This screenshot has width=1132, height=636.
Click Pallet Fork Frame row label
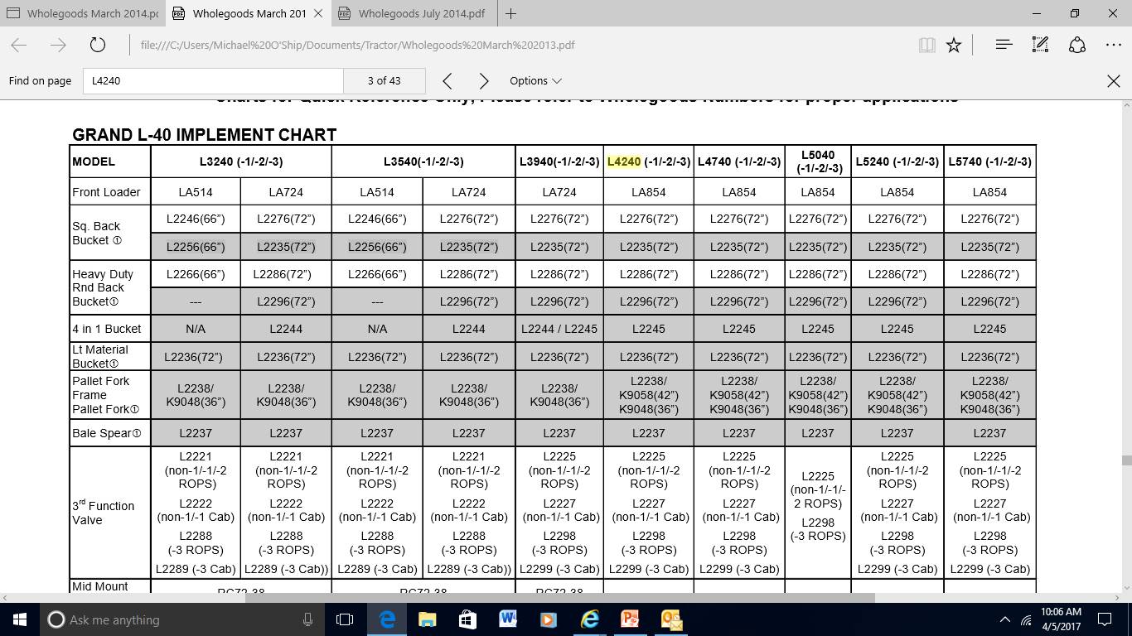coord(105,395)
